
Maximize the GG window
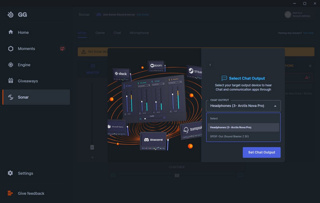point(305,3)
